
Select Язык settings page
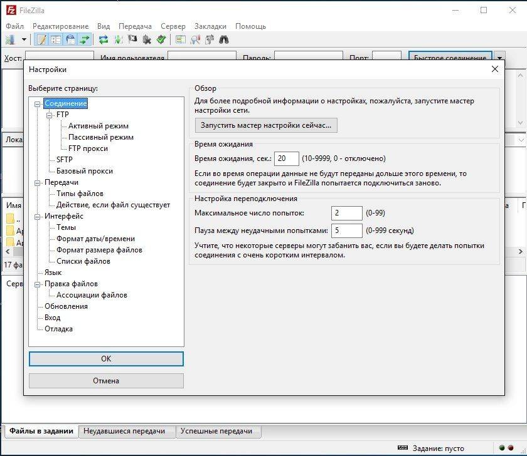[x=53, y=272]
